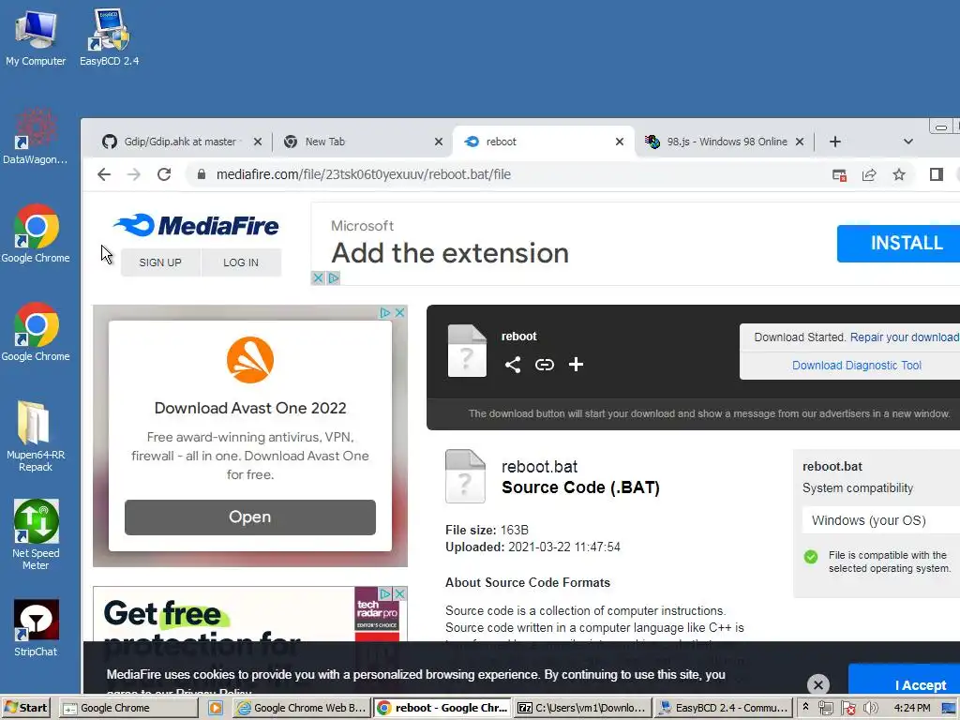Switch to 98.js - Windows 98 Online tab

pyautogui.click(x=727, y=142)
